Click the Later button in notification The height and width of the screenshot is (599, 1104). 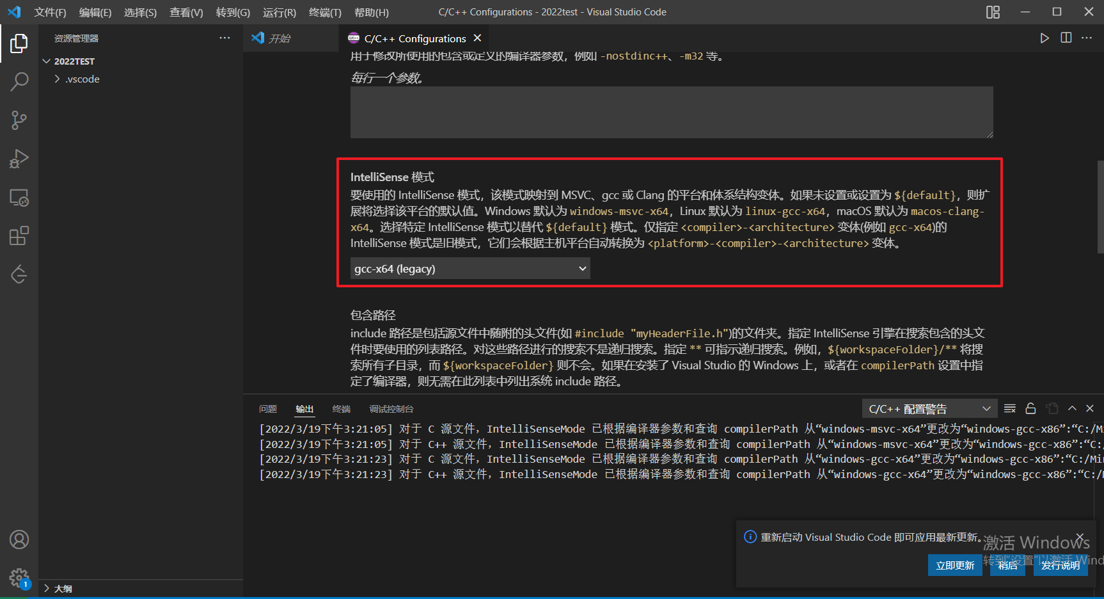1007,565
